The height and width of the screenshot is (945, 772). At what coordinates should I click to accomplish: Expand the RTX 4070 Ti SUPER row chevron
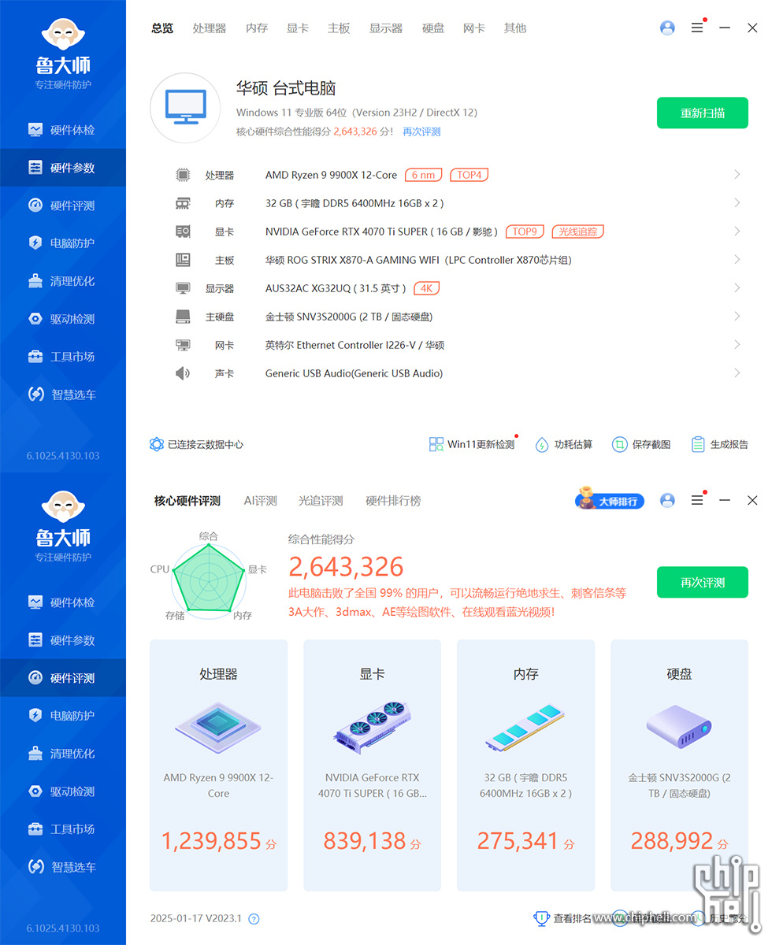pos(737,232)
